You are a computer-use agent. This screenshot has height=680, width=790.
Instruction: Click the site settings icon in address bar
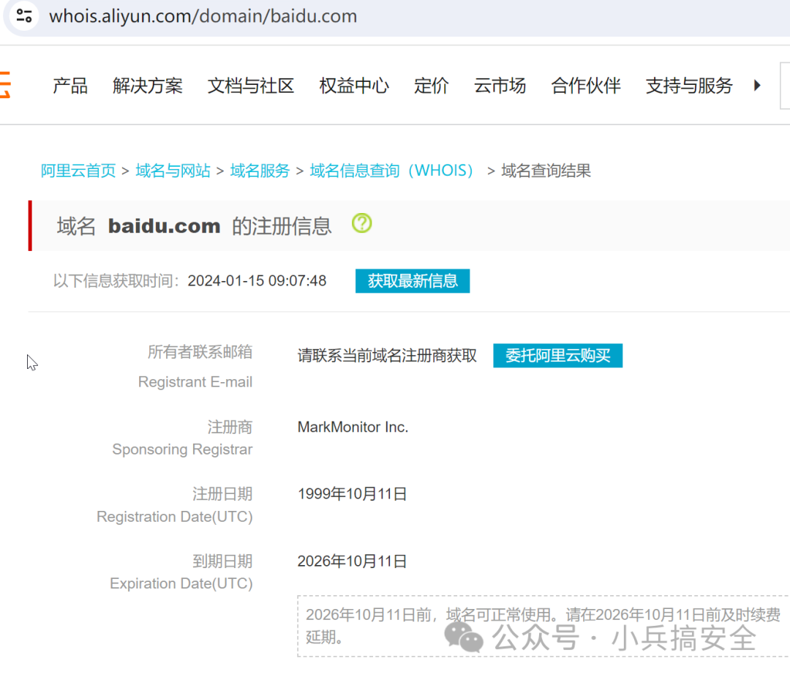pyautogui.click(x=24, y=16)
